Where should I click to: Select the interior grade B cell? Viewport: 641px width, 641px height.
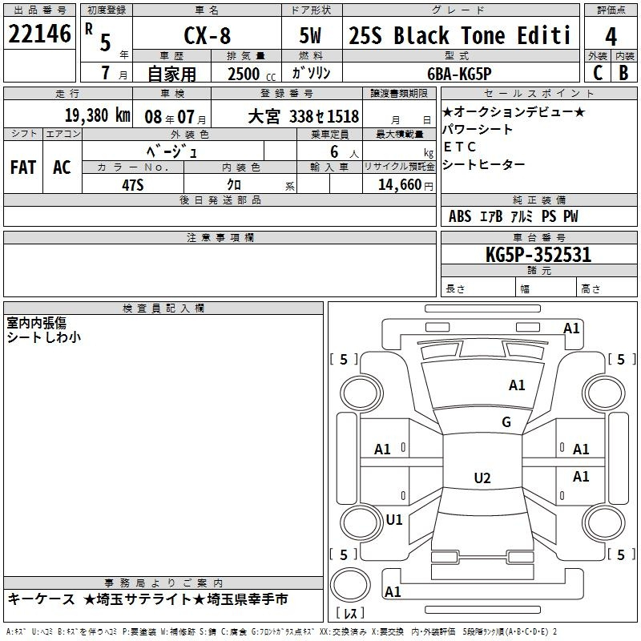pyautogui.click(x=624, y=72)
